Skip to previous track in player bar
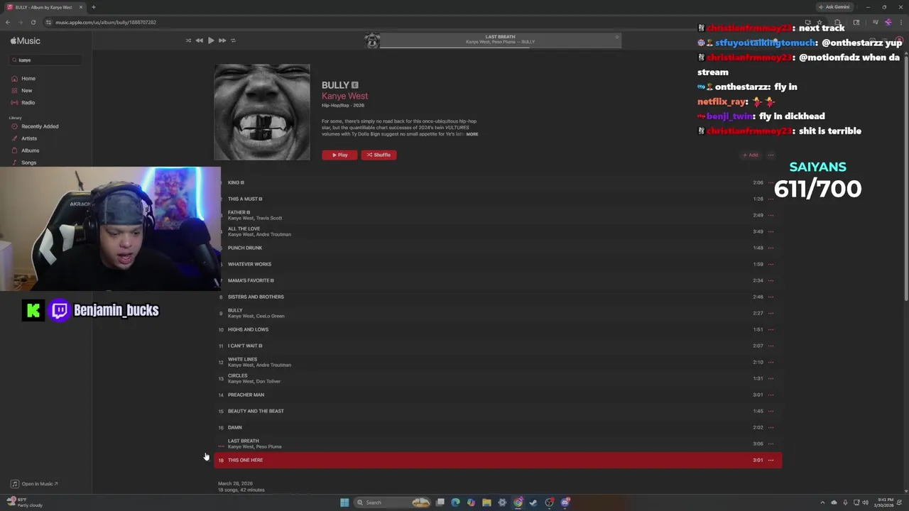The width and height of the screenshot is (909, 511). tap(200, 40)
